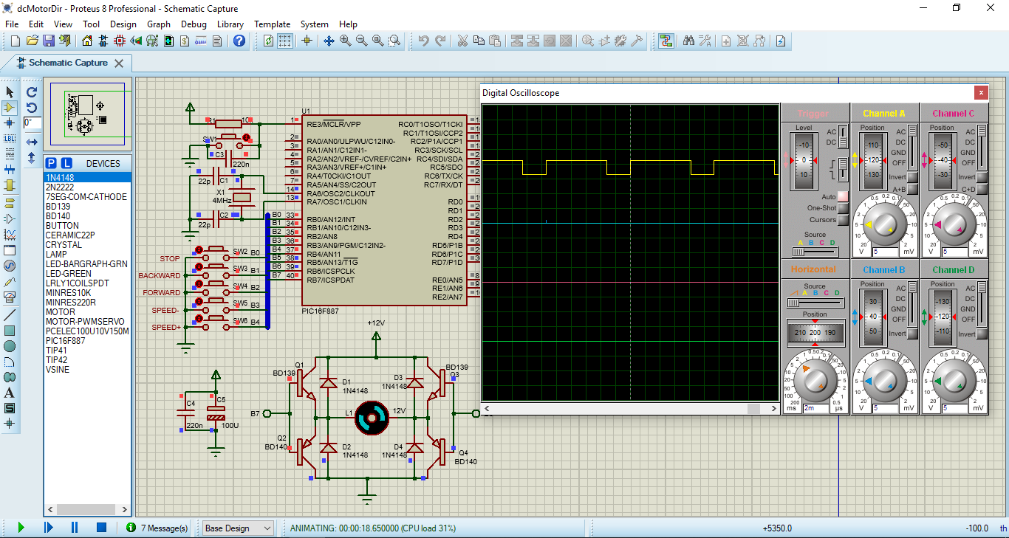The width and height of the screenshot is (1009, 538).
Task: Close the Schematic Capture tab
Action: [118, 63]
